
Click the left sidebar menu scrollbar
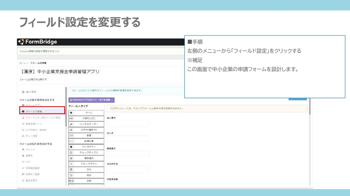click(66, 107)
